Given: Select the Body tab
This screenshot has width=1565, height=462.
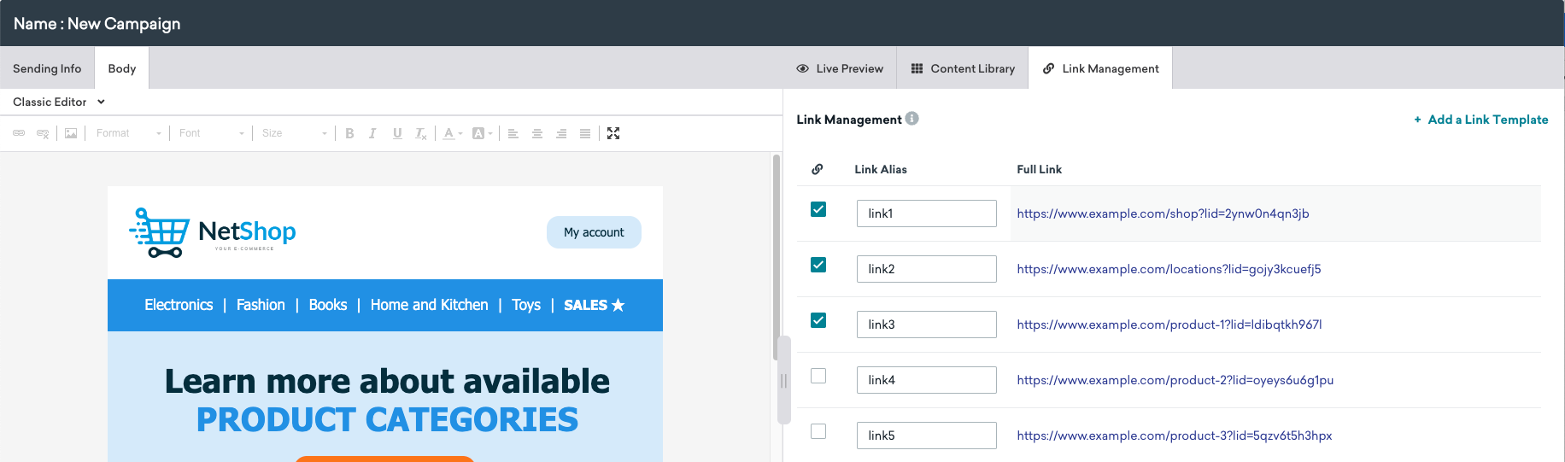Looking at the screenshot, I should [122, 68].
